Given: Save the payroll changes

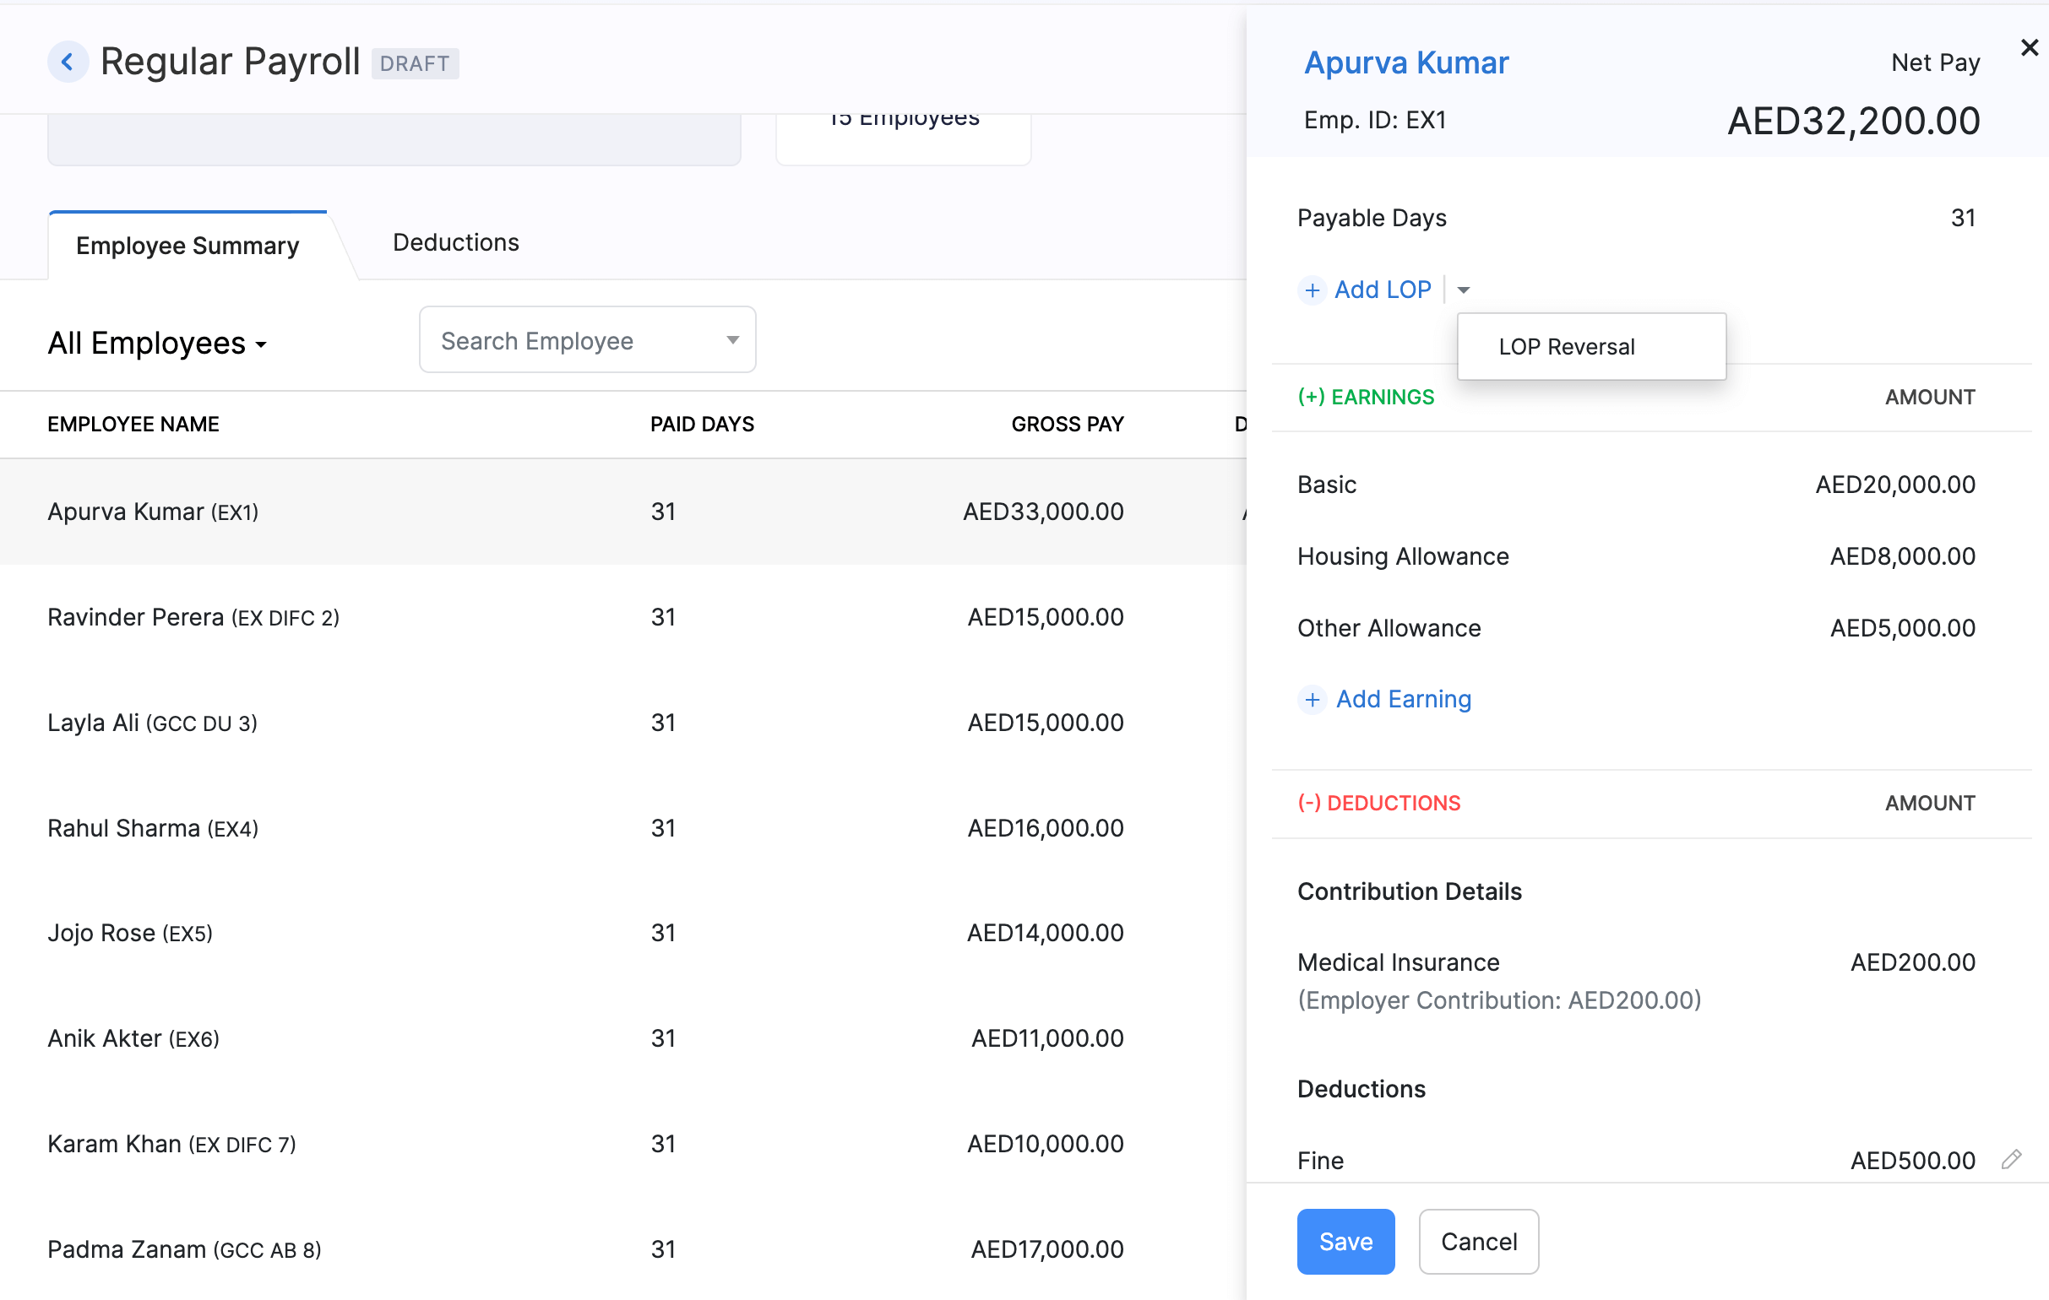Looking at the screenshot, I should click(1345, 1242).
